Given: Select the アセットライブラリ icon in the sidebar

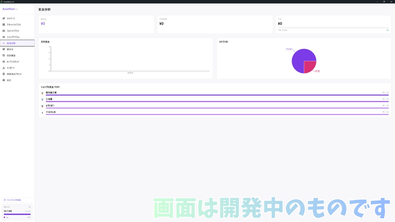Looking at the screenshot, I should click(3, 24).
